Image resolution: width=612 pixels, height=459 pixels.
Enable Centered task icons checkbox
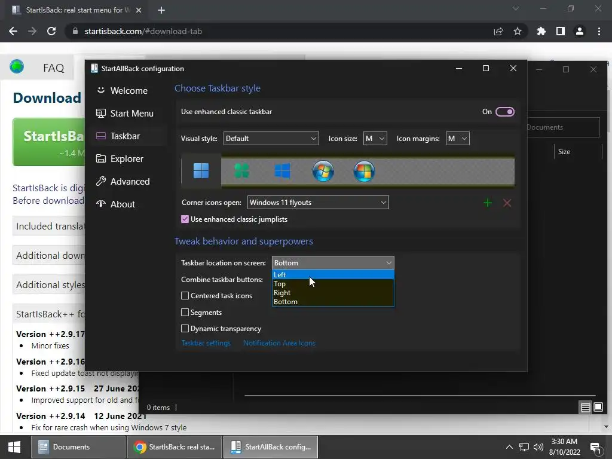(x=185, y=296)
